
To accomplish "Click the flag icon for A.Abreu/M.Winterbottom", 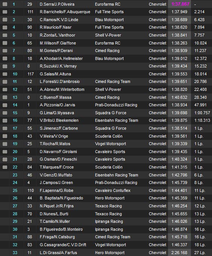I will click(5, 89).
